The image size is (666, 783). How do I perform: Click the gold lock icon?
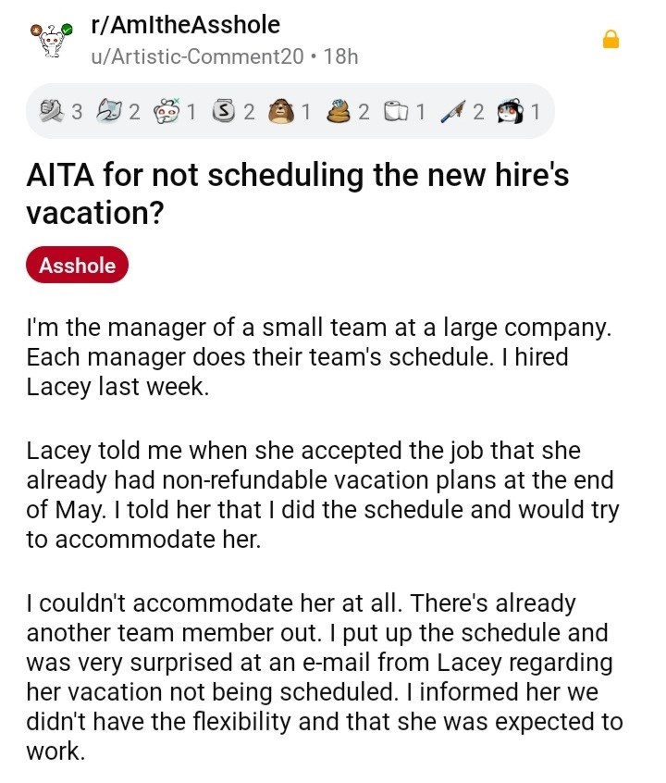[x=610, y=39]
